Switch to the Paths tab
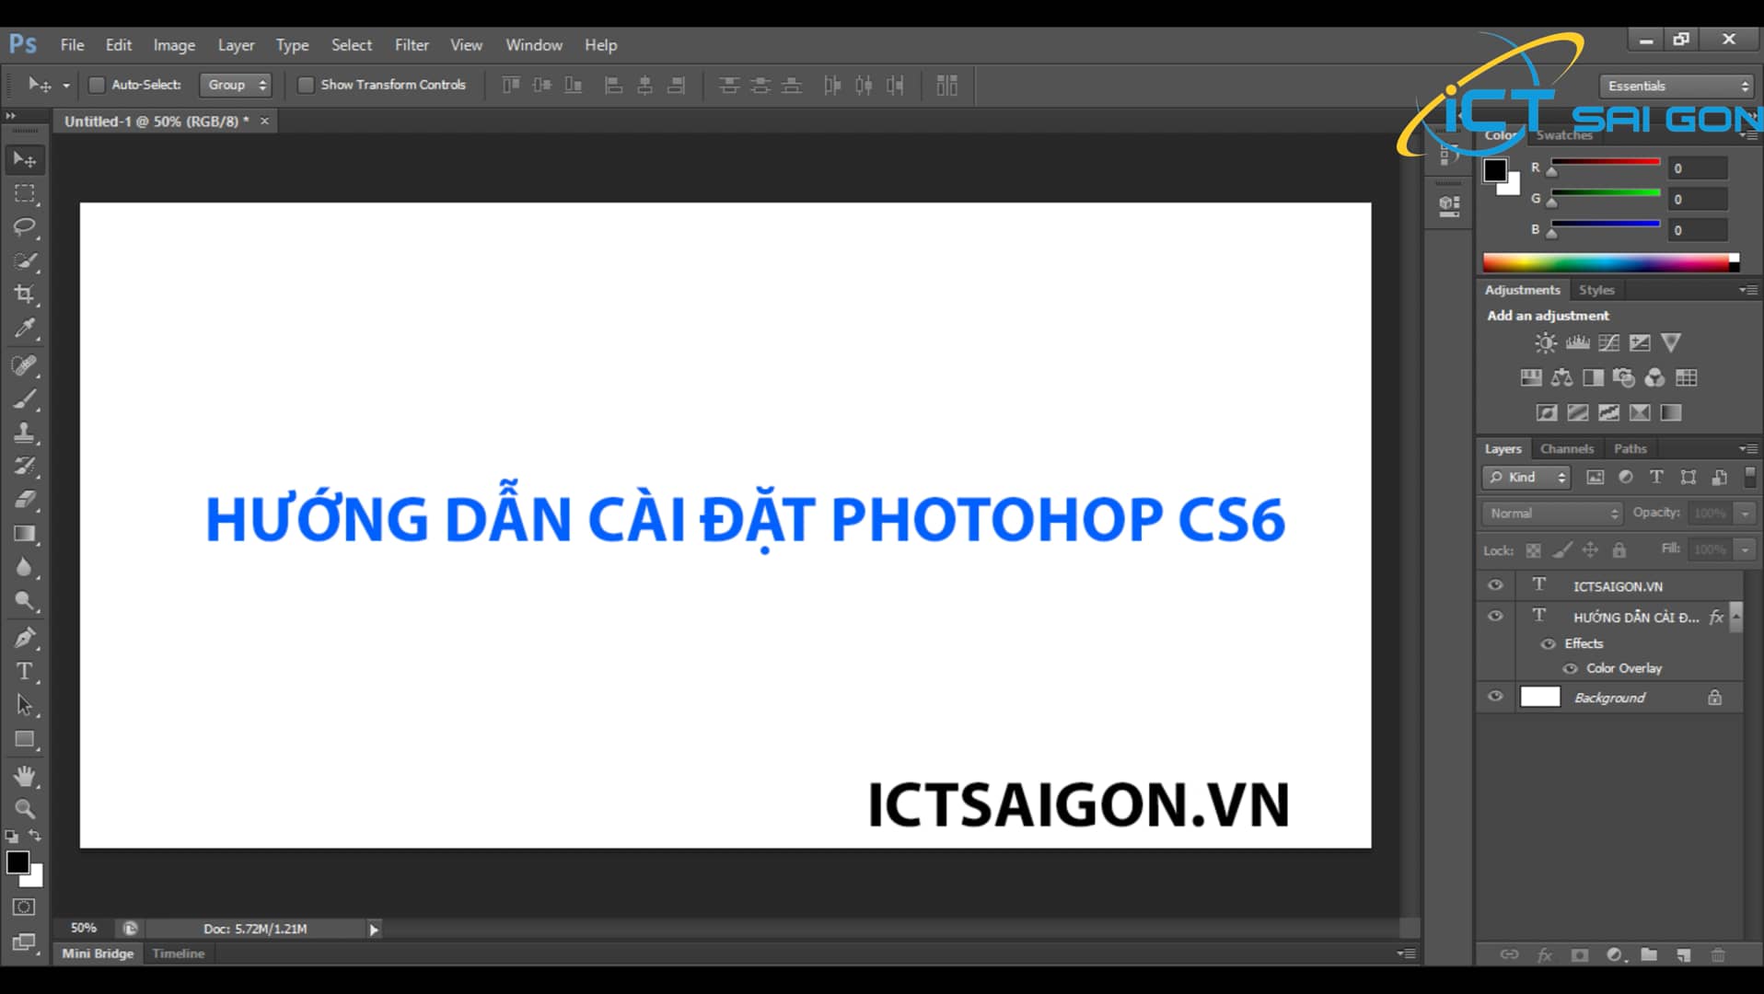Screen dimensions: 1764x994 click(x=1630, y=448)
